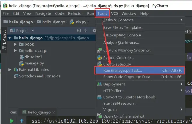Select the book folder row
192x124 pixels.
tap(51, 44)
